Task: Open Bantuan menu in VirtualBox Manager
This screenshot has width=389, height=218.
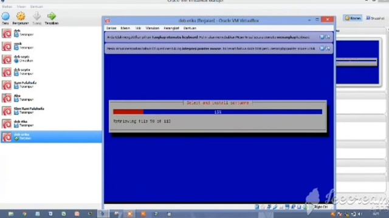Action: (36, 7)
